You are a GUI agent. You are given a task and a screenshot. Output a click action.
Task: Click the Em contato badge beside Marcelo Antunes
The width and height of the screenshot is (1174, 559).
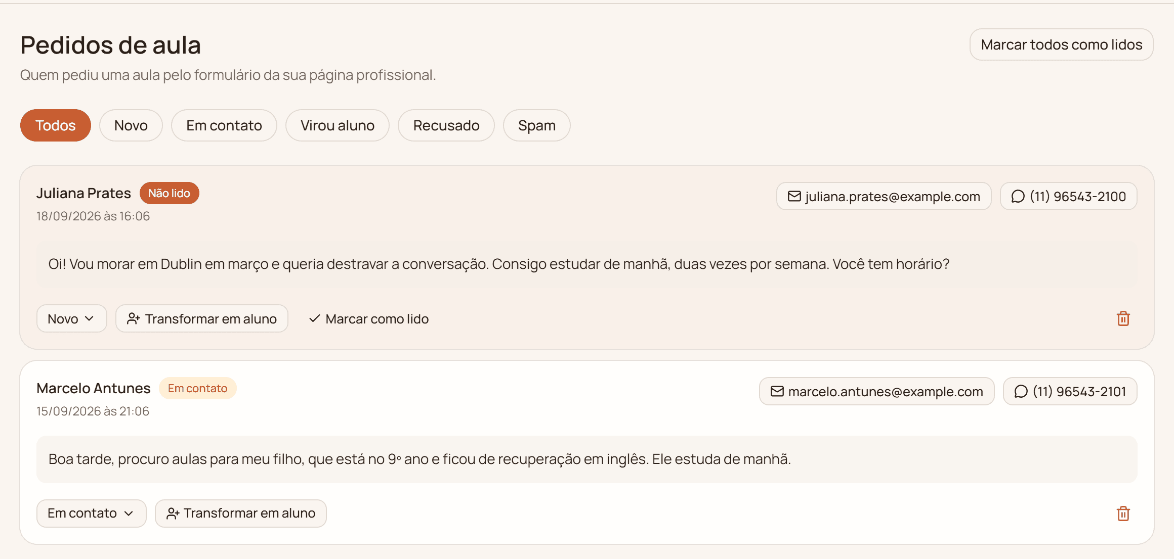(197, 388)
